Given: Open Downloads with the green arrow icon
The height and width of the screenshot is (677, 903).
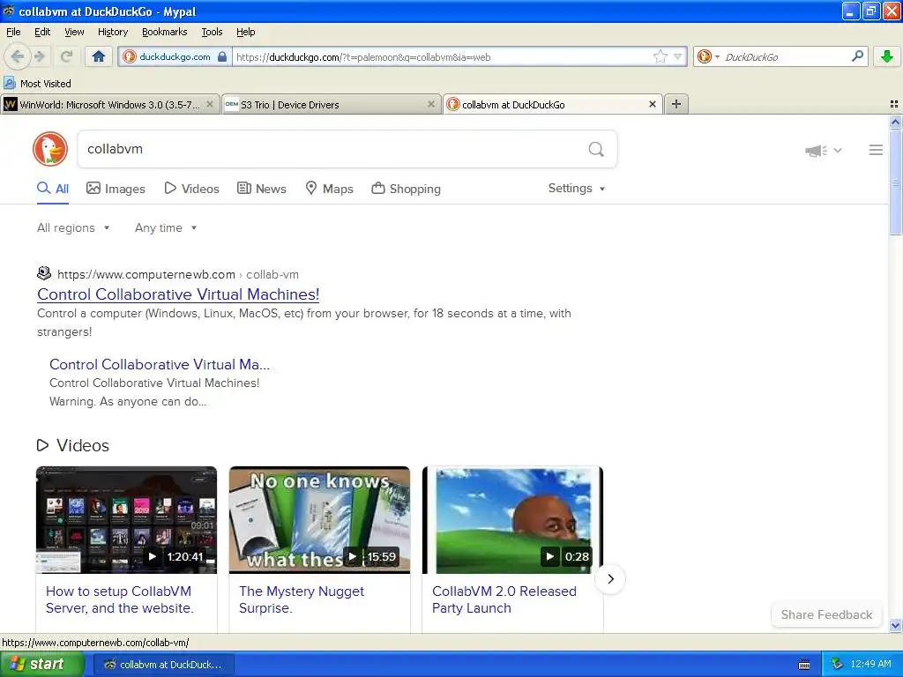Looking at the screenshot, I should coord(887,56).
